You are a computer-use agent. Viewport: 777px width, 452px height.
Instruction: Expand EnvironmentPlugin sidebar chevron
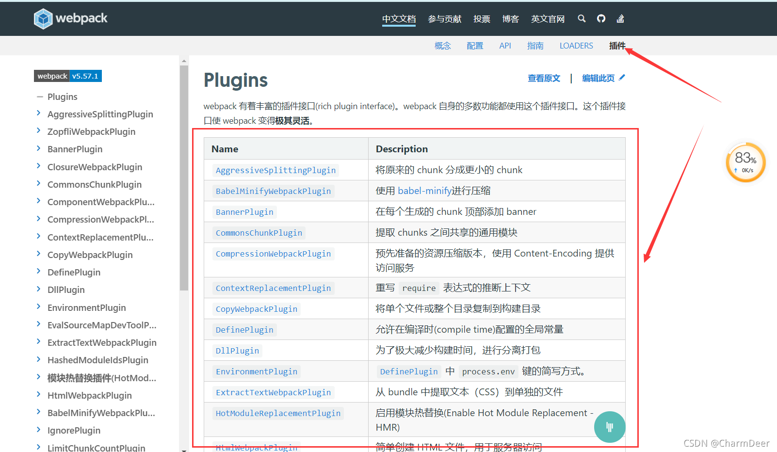[39, 307]
